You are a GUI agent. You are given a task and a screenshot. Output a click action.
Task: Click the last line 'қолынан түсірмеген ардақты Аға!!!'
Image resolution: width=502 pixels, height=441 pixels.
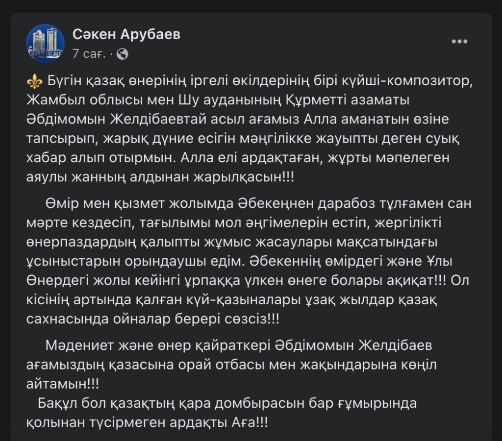(147, 422)
